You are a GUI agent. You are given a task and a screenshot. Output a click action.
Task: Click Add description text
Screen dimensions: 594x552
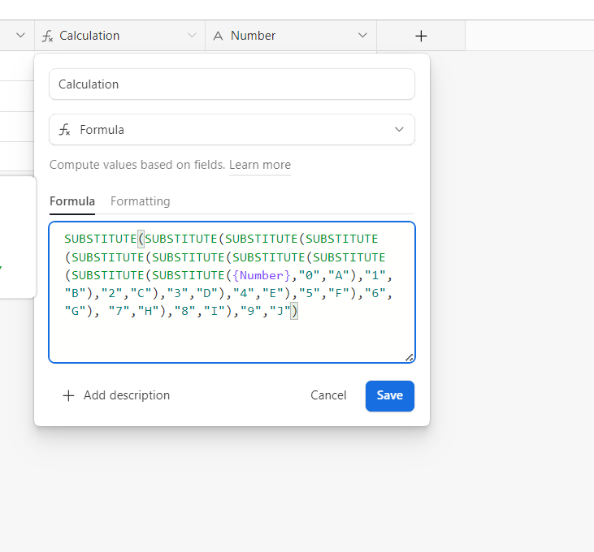pos(127,395)
